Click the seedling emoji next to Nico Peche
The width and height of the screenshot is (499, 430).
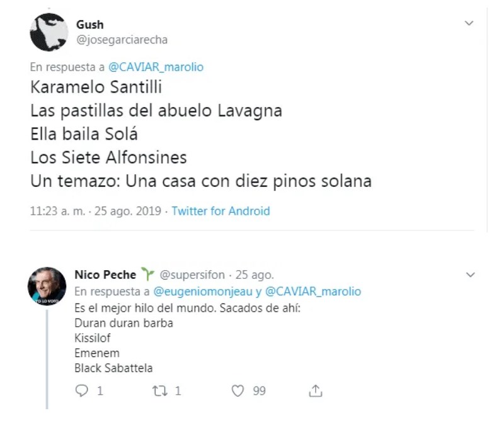tap(147, 274)
